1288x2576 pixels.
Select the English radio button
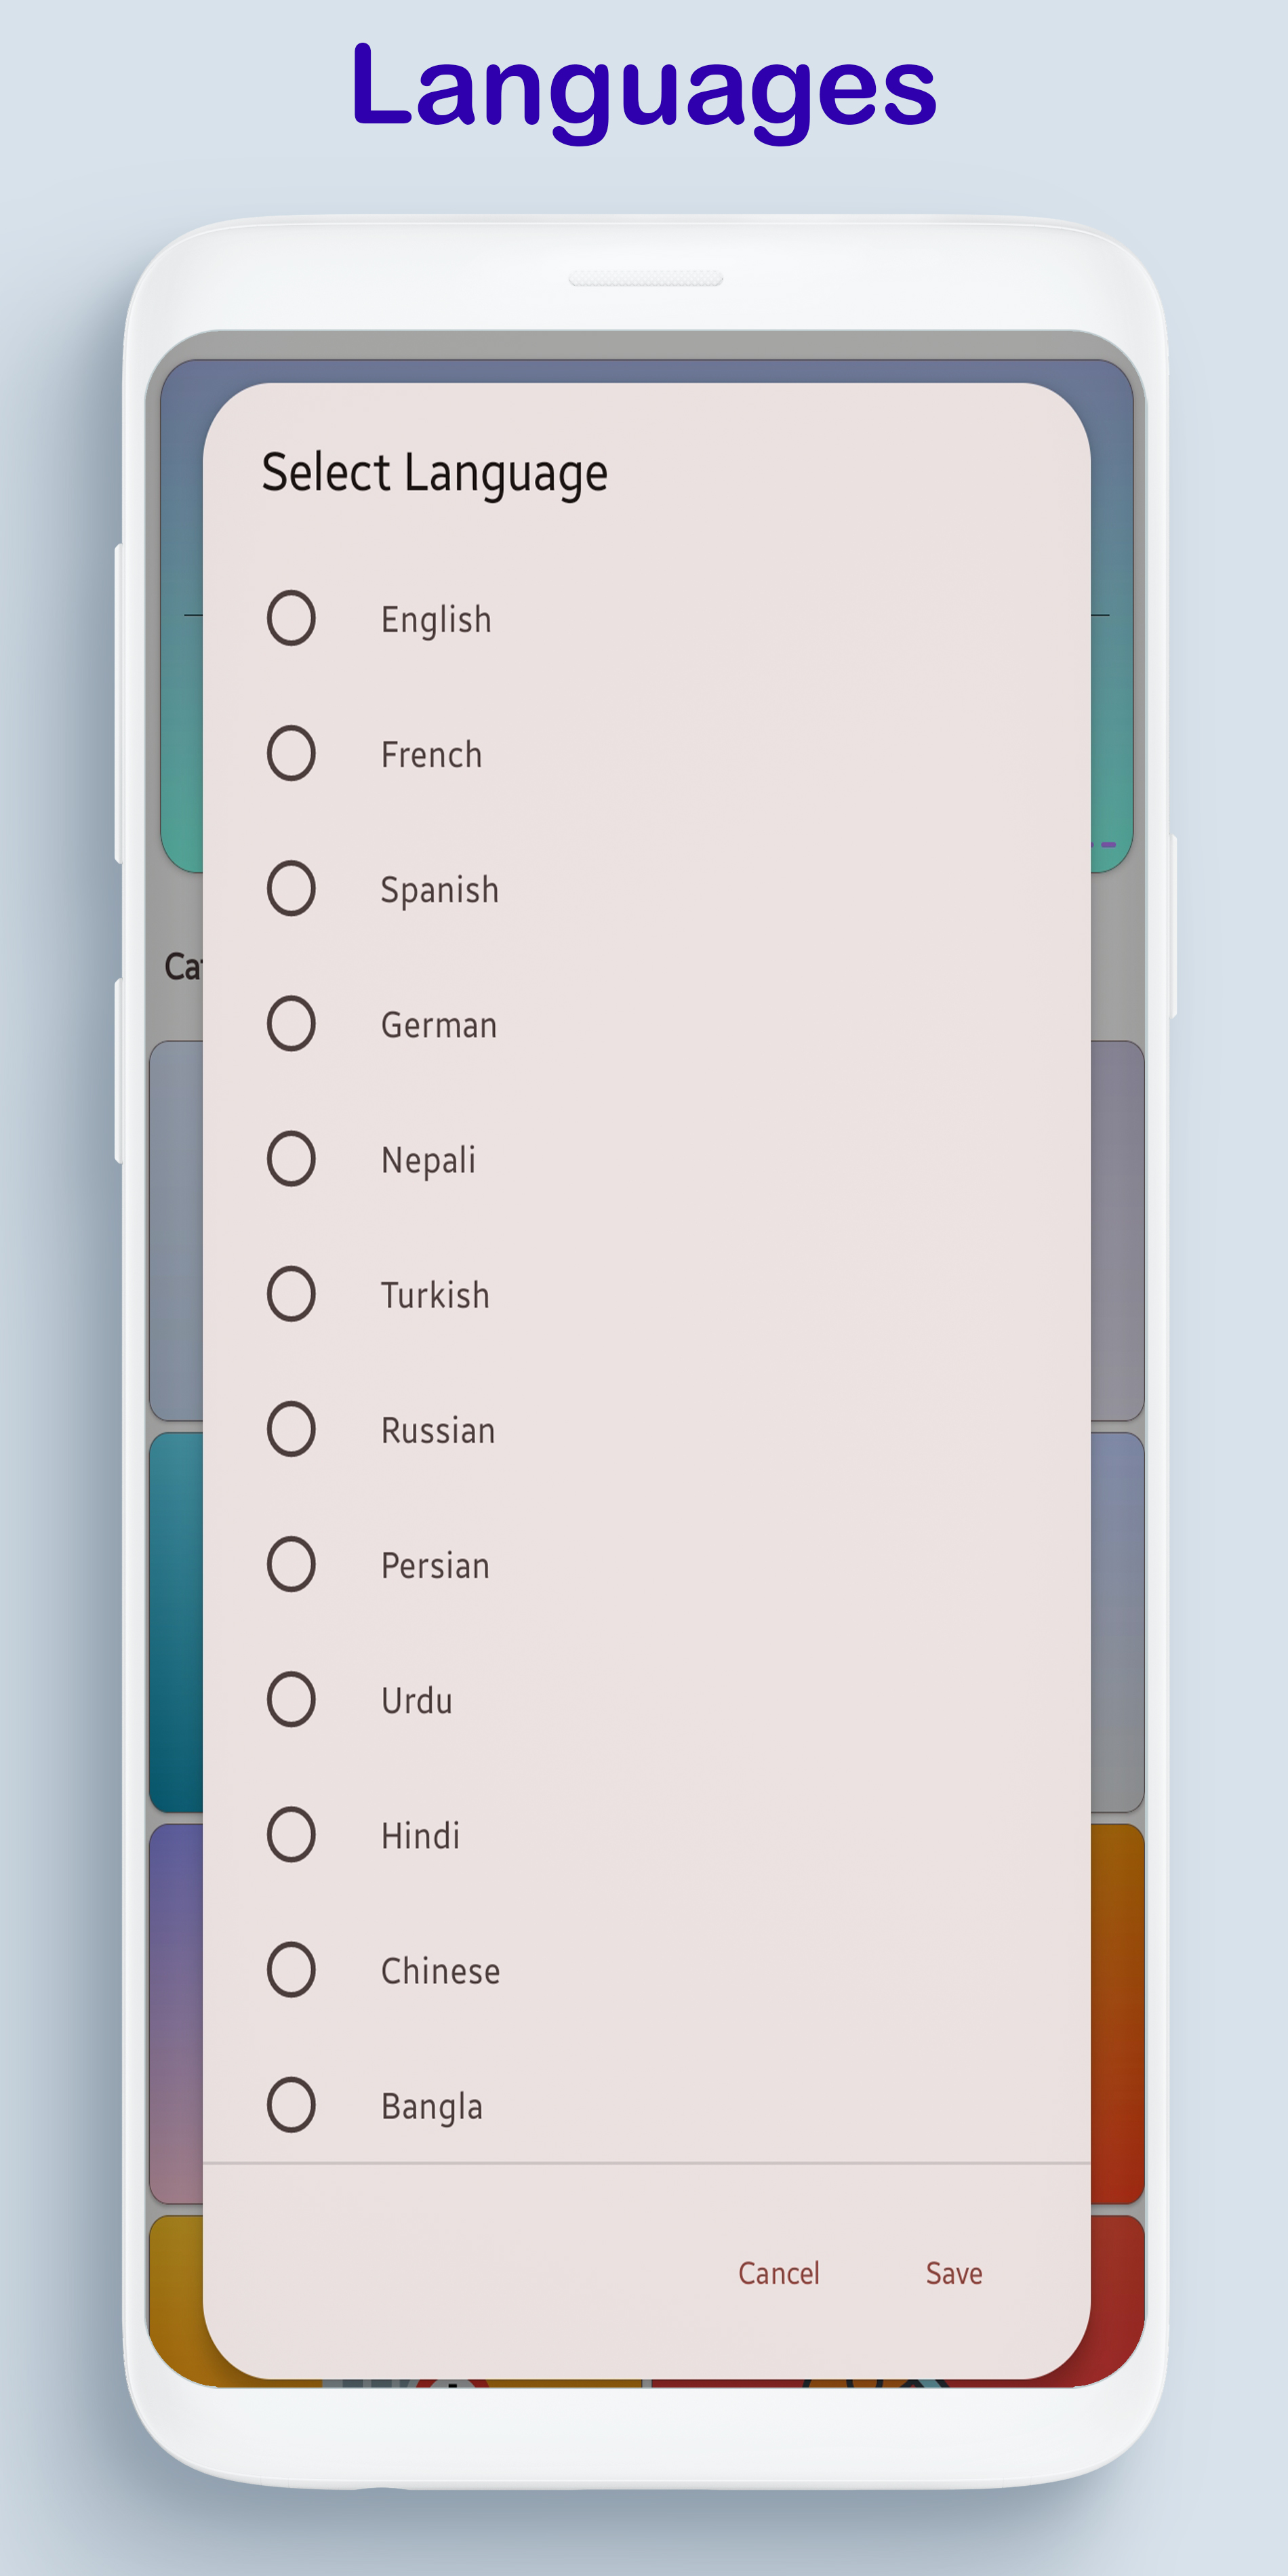291,618
